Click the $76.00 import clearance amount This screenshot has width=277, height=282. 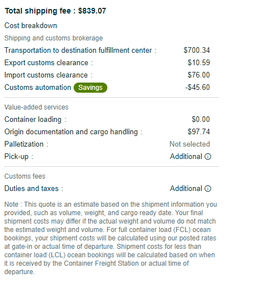(199, 75)
